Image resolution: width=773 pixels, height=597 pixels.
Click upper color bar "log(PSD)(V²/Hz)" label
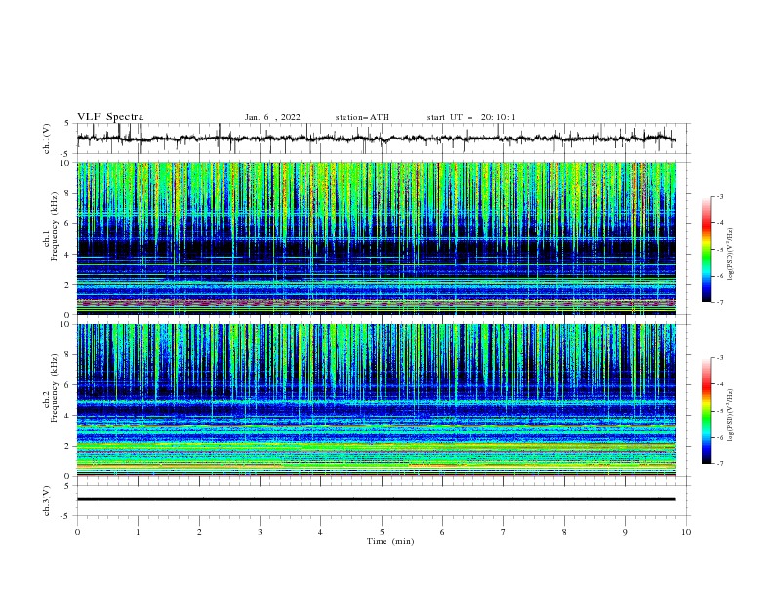[x=731, y=256]
